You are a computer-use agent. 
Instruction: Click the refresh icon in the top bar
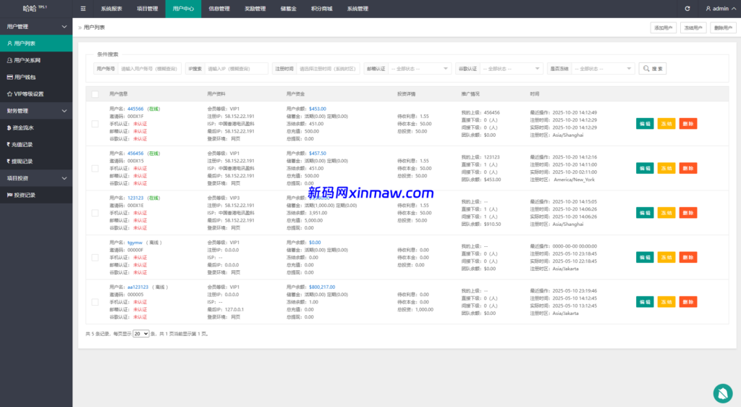(x=687, y=9)
